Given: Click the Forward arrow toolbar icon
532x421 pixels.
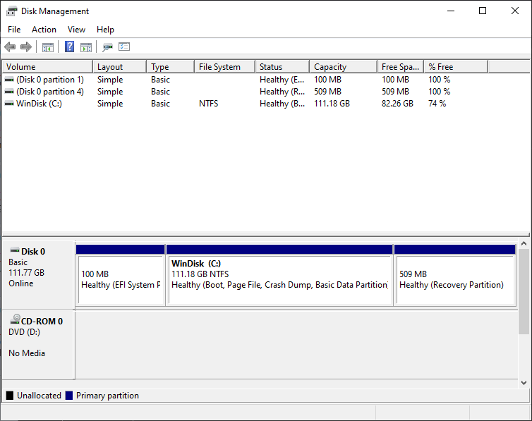Looking at the screenshot, I should 26,47.
